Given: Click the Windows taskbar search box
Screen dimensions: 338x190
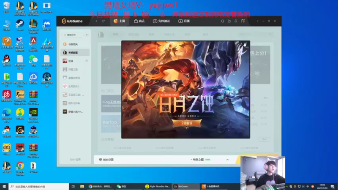Looking at the screenshot, I should pyautogui.click(x=39, y=186).
